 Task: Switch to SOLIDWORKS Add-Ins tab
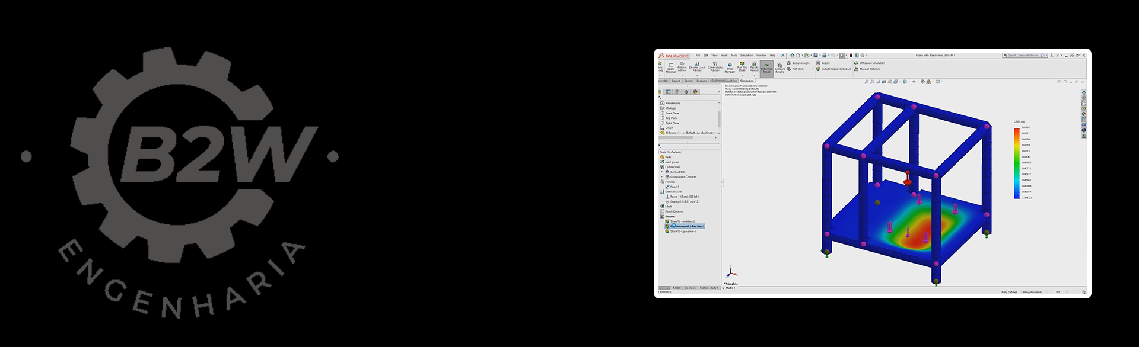point(724,81)
